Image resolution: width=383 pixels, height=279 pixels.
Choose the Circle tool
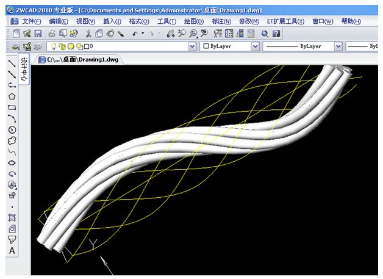pos(12,129)
